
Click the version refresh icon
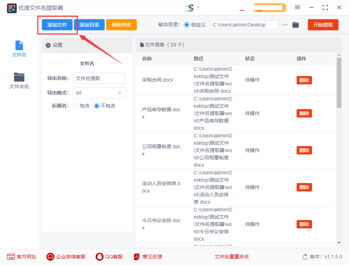[305, 257]
